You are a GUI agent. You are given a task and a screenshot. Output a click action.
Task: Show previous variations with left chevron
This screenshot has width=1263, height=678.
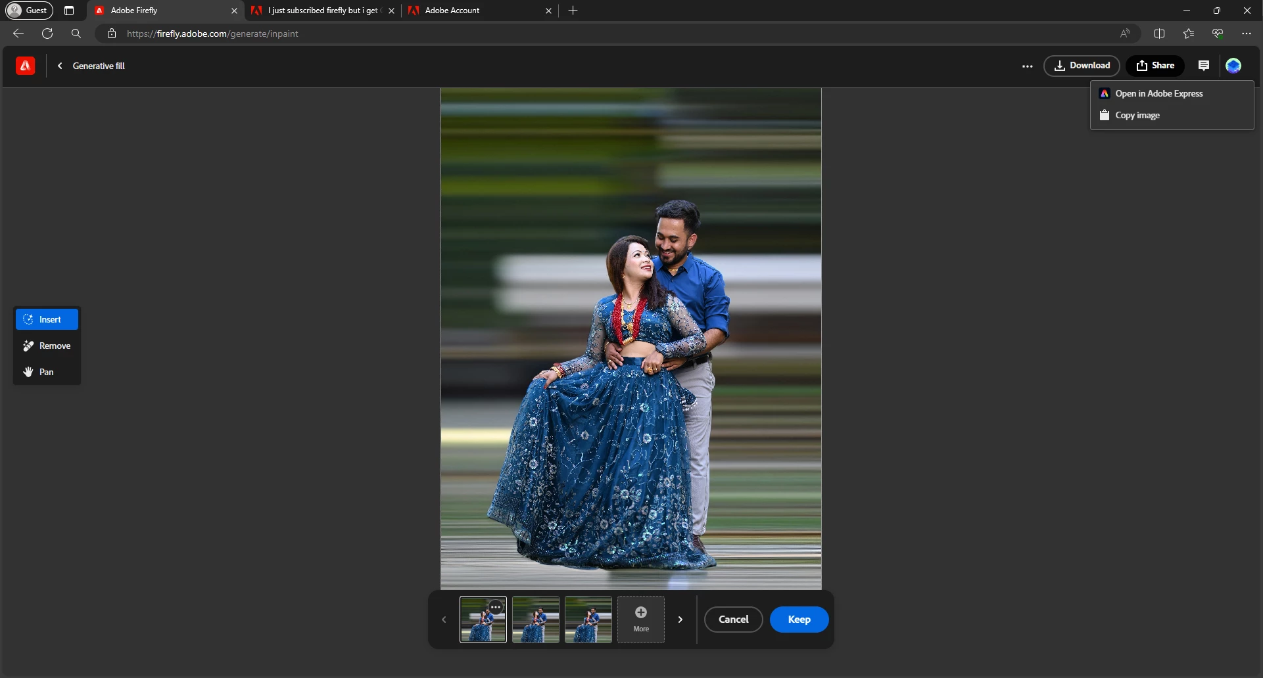(x=444, y=620)
